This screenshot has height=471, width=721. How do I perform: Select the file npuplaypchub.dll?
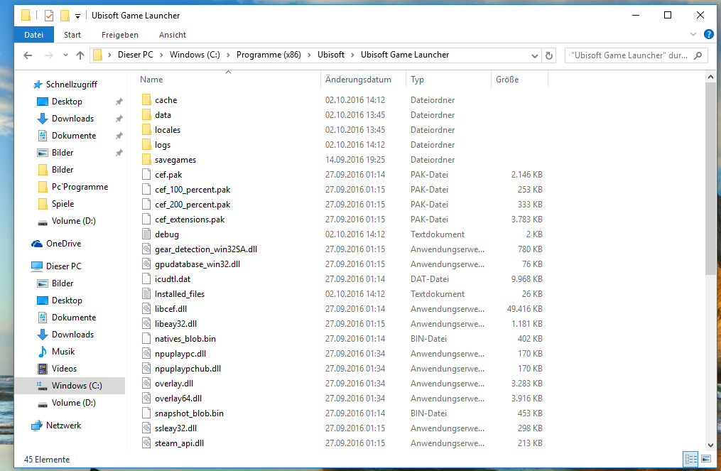pos(188,369)
